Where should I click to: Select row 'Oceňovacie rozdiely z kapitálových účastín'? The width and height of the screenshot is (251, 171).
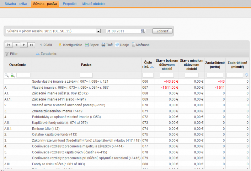pos(126,152)
